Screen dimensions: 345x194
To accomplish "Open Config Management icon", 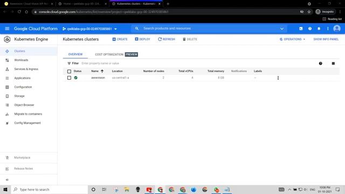I will tap(7, 123).
